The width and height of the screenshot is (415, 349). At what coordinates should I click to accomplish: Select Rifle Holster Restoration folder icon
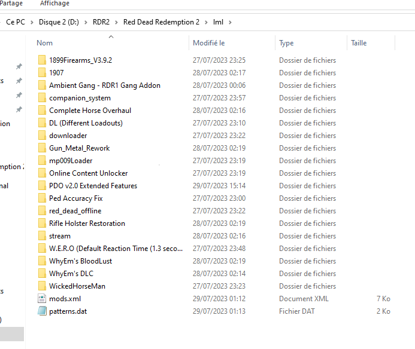click(42, 223)
